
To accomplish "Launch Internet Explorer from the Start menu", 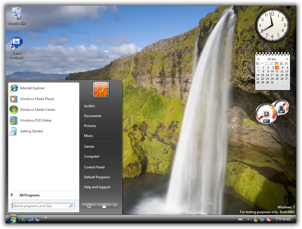I will click(44, 88).
